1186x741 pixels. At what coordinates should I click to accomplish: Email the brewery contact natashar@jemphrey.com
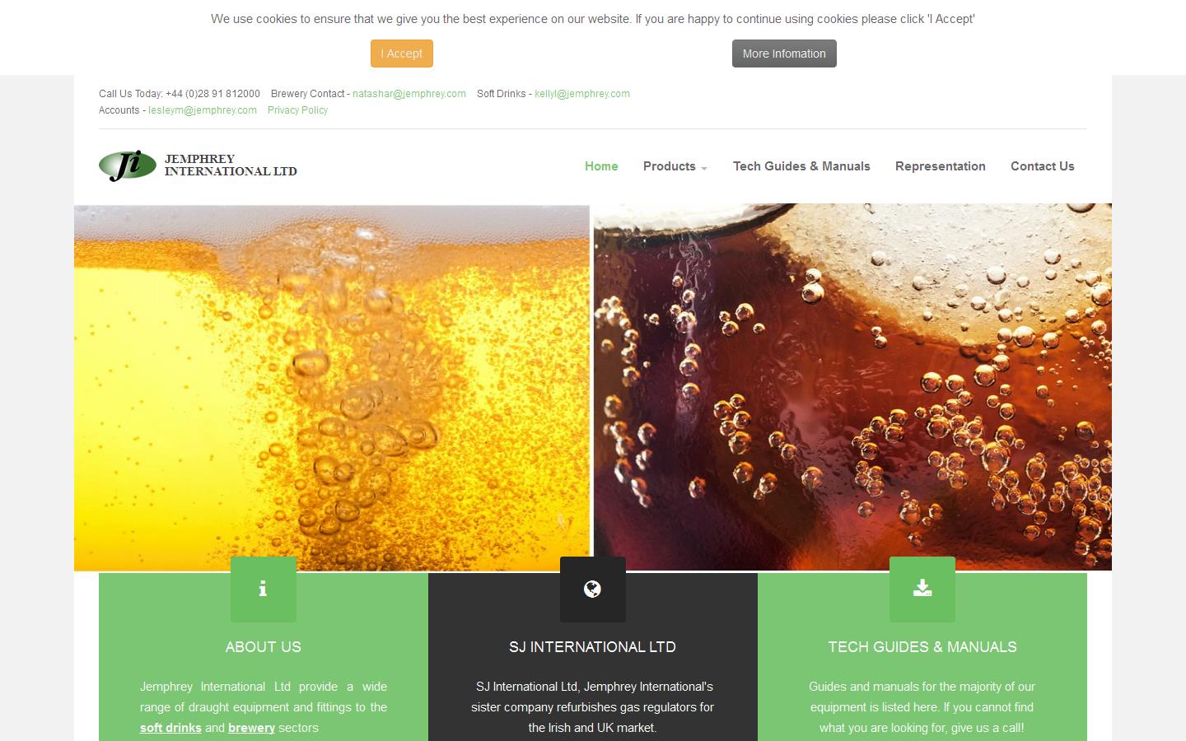pos(409,93)
